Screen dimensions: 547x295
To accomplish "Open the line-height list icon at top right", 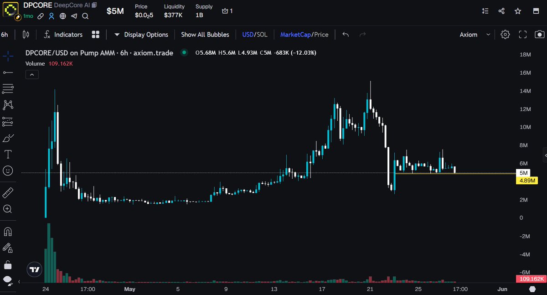I will 485,11.
